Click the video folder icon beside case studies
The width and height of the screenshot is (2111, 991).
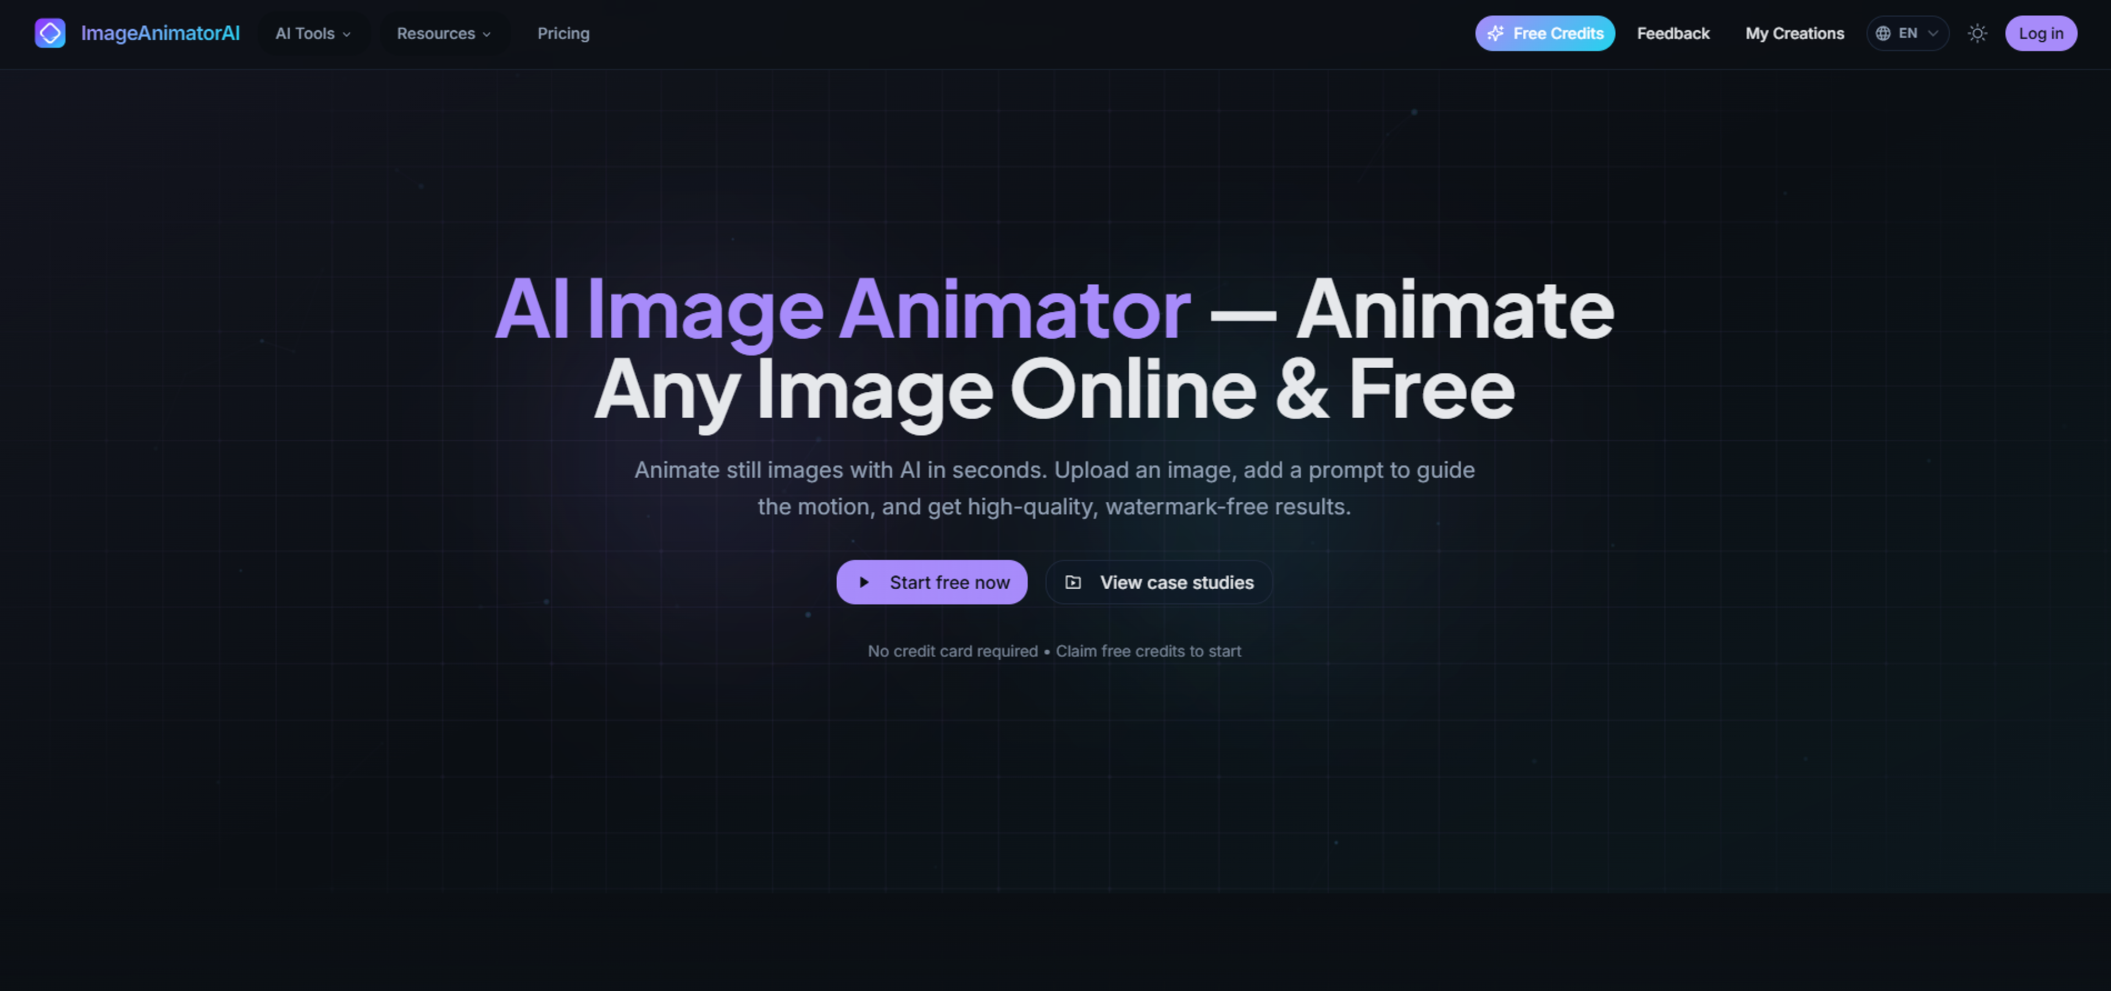pos(1073,582)
